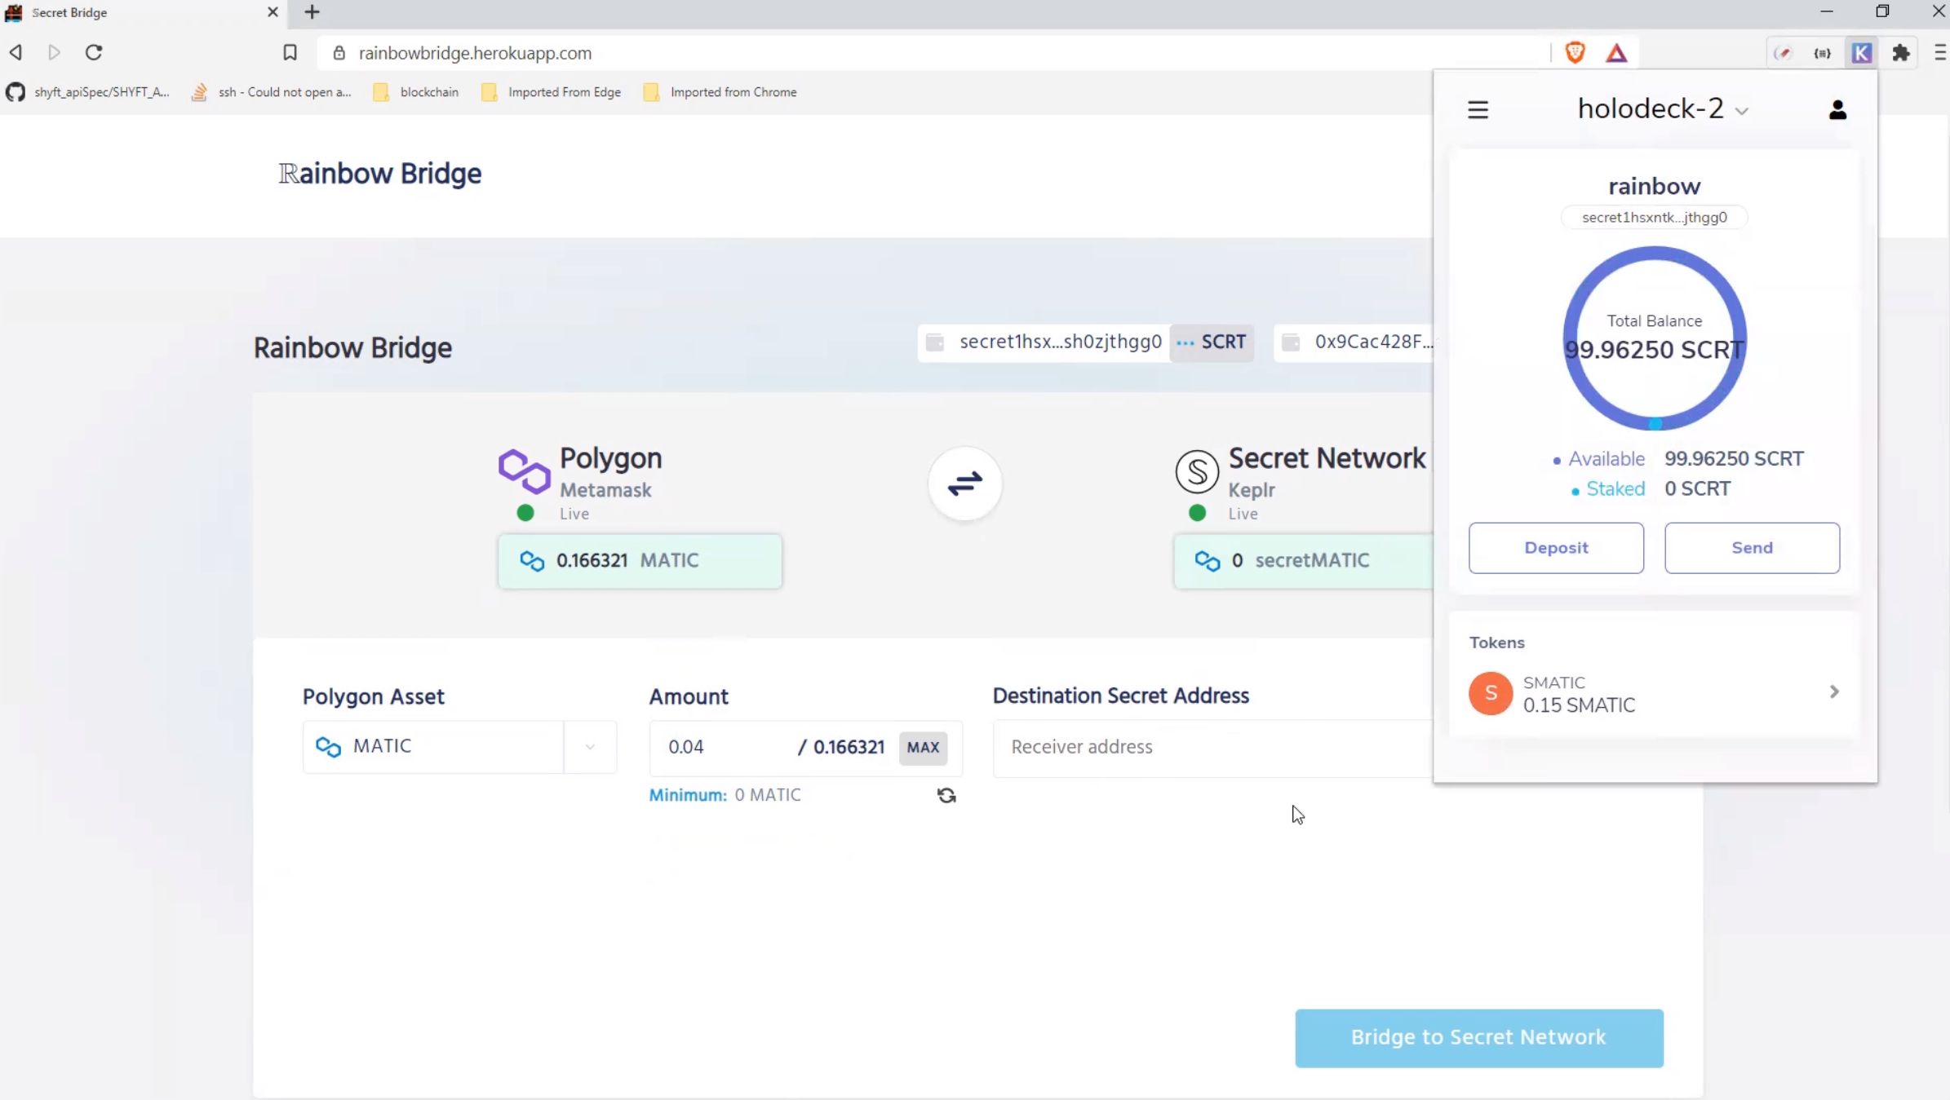Image resolution: width=1950 pixels, height=1100 pixels.
Task: Click the site lock icon in address bar
Action: (339, 53)
